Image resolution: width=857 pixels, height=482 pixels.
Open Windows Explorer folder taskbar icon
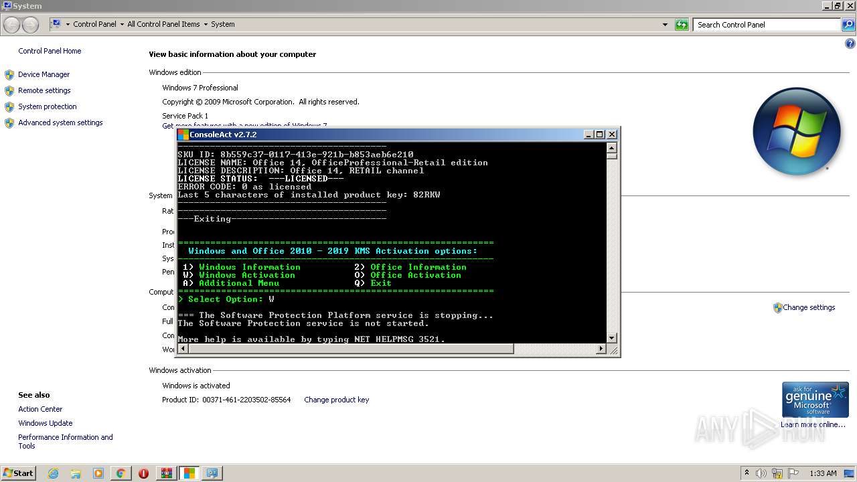76,473
